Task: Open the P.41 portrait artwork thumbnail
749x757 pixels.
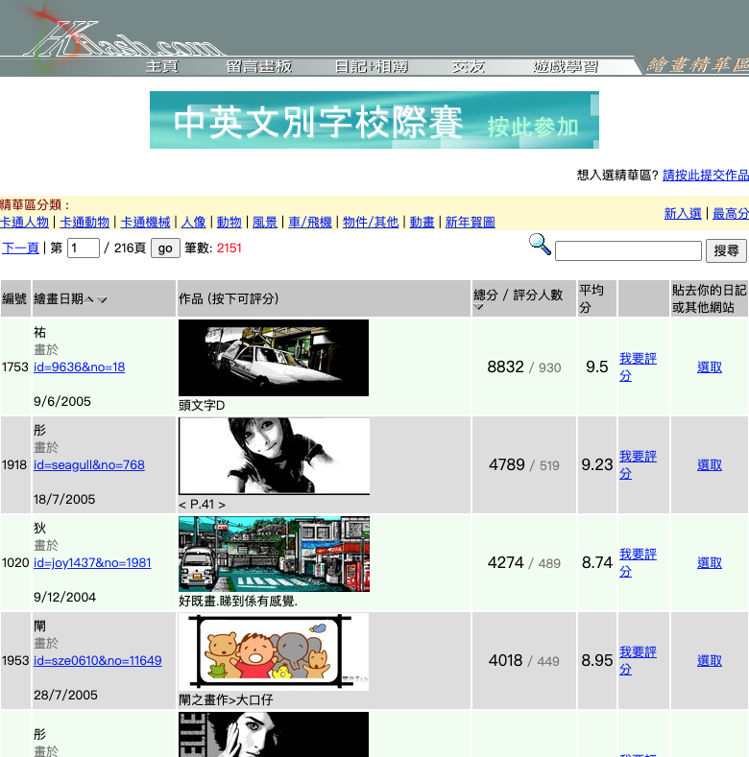Action: click(x=274, y=457)
